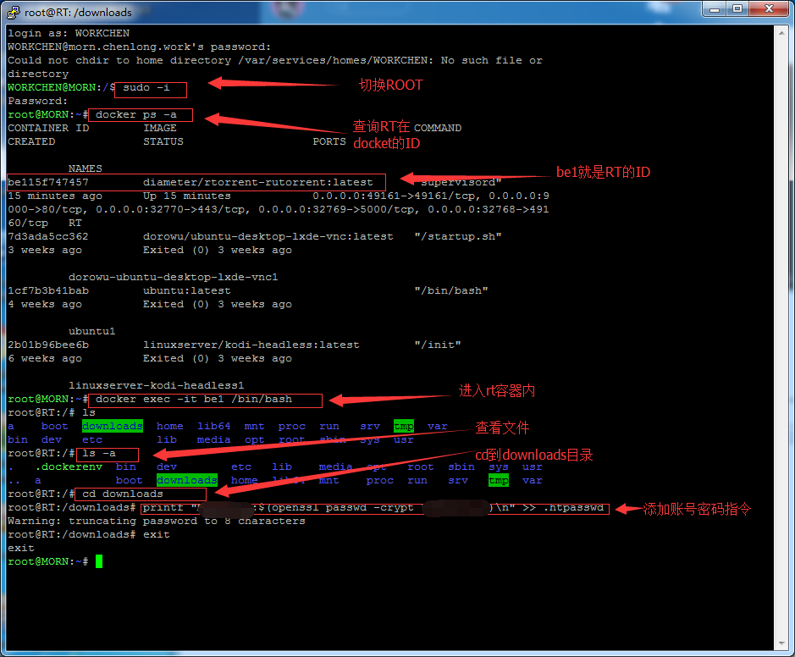Click the 'ls -a' command text
Screen dimensions: 795x657
coord(99,453)
